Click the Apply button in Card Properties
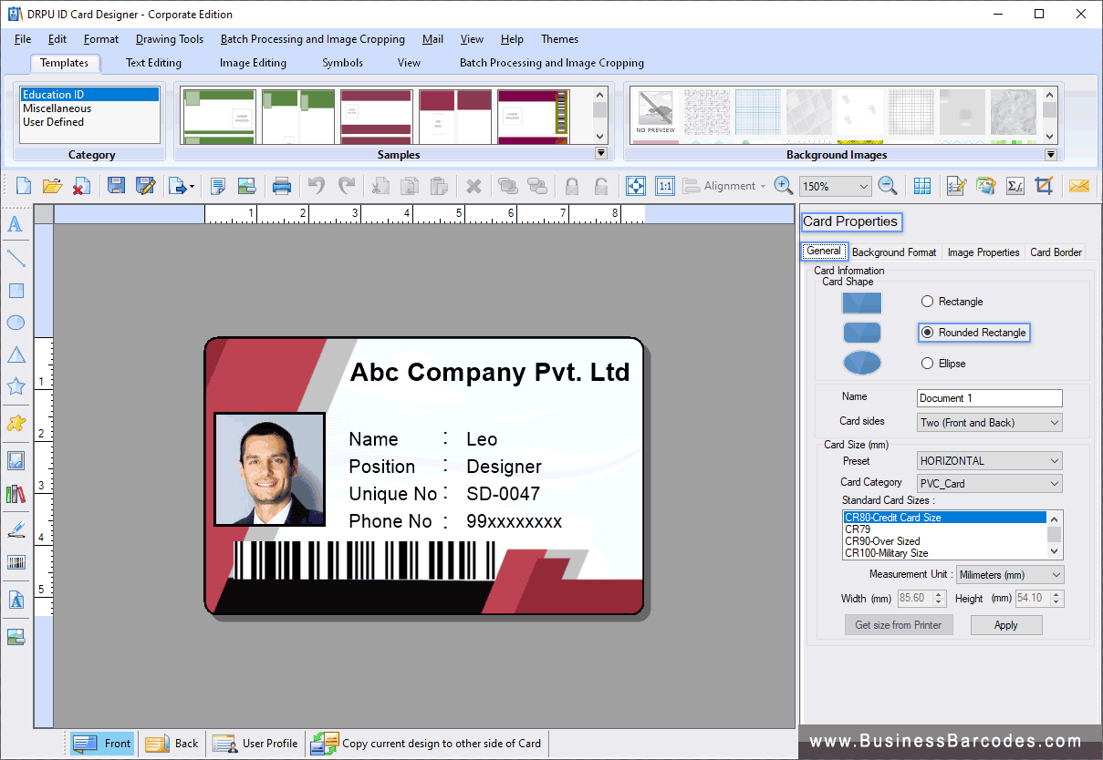 [x=1006, y=624]
